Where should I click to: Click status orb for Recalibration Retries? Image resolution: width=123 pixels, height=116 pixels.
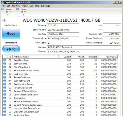click(x=5, y=84)
